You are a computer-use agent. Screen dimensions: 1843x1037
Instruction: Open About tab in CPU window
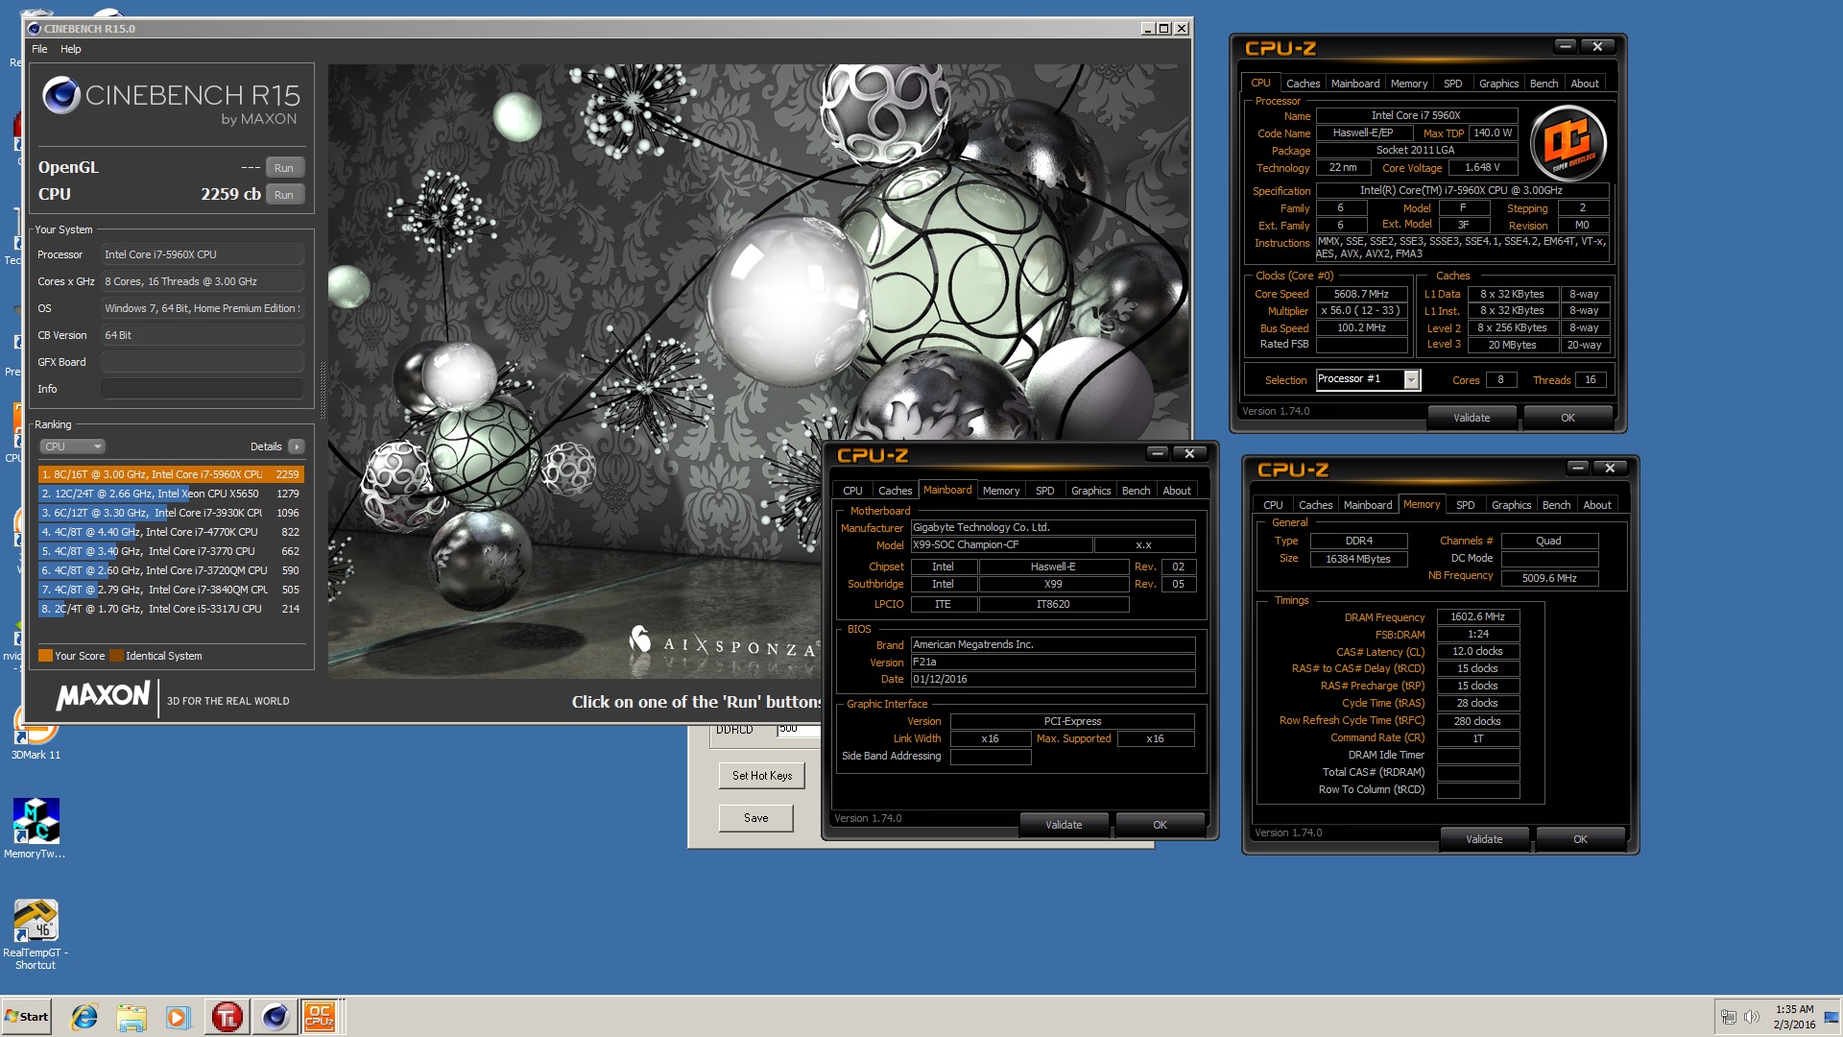click(1585, 84)
